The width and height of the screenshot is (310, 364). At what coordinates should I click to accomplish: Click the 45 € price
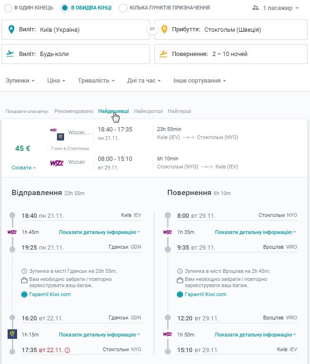tap(22, 149)
